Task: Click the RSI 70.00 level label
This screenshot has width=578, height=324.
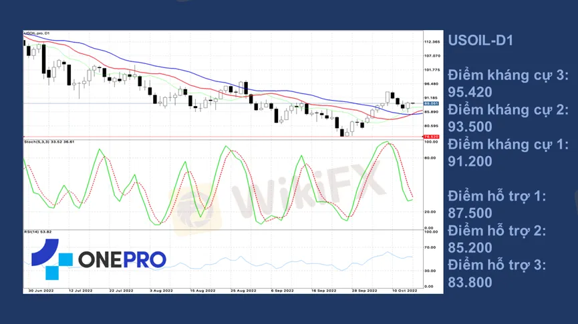Action: [430, 247]
